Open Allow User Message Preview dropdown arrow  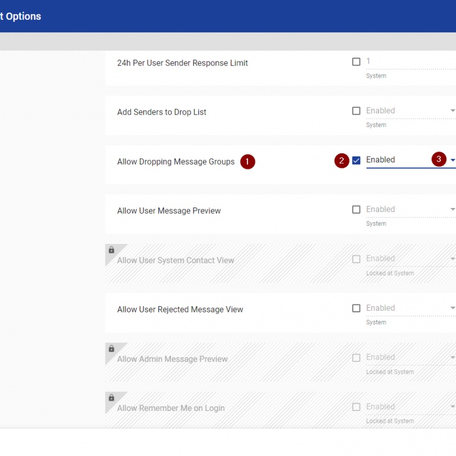(453, 209)
